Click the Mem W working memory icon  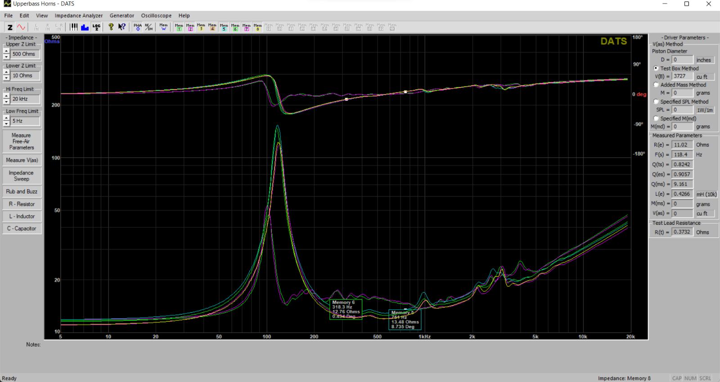point(163,27)
